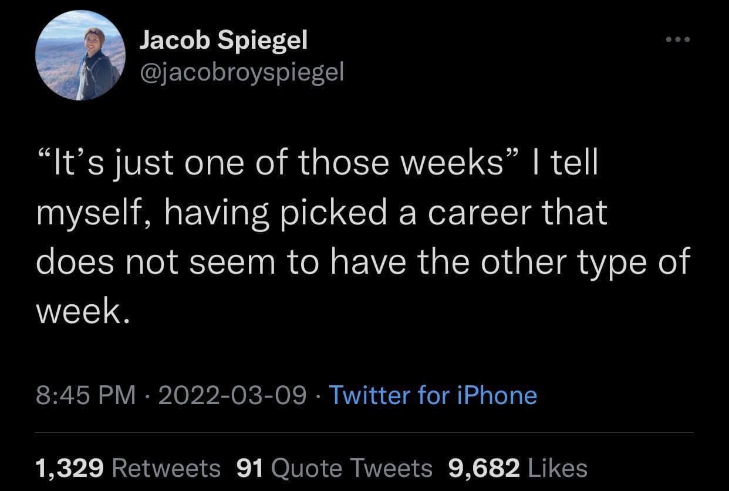View Quote Tweets via its label
This screenshot has width=729, height=491.
tap(352, 468)
